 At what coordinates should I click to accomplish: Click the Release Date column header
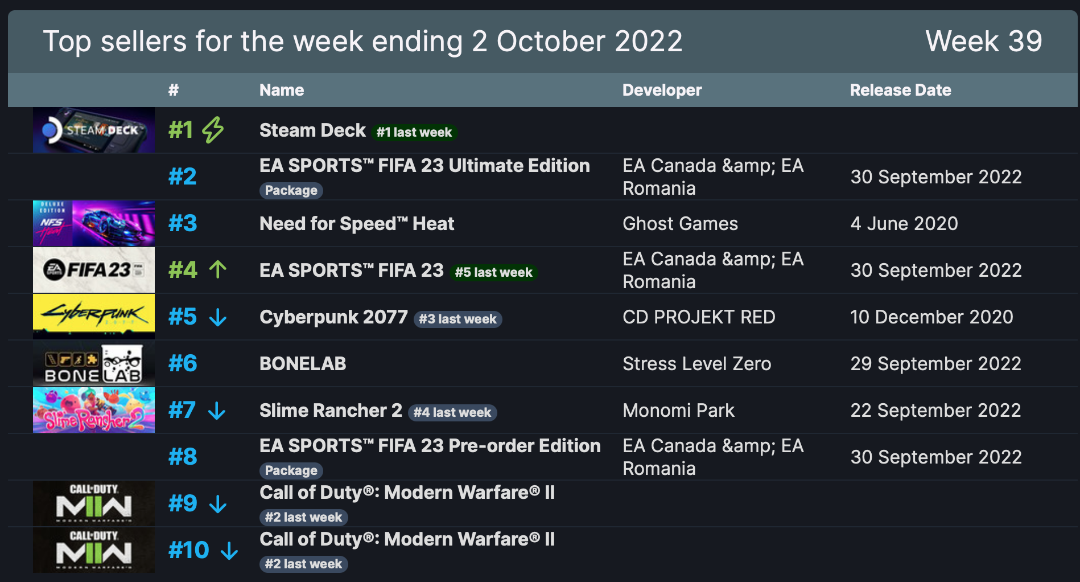click(900, 90)
